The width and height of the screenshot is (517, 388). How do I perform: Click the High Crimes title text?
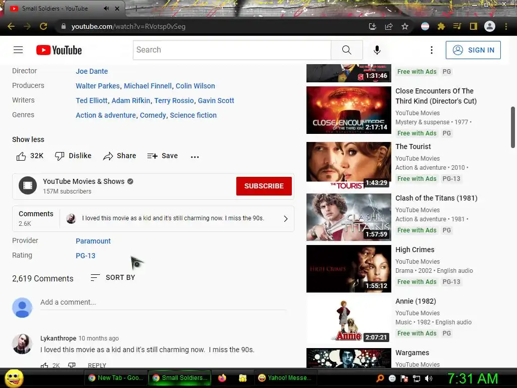point(415,250)
